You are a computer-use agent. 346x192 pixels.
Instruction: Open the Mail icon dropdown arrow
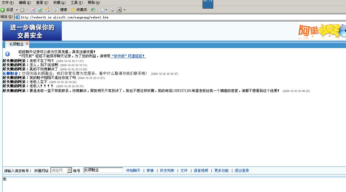[x=106, y=10]
